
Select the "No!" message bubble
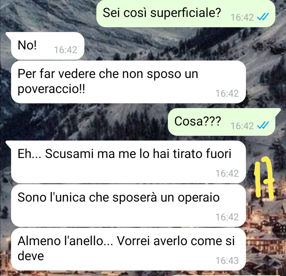48,46
